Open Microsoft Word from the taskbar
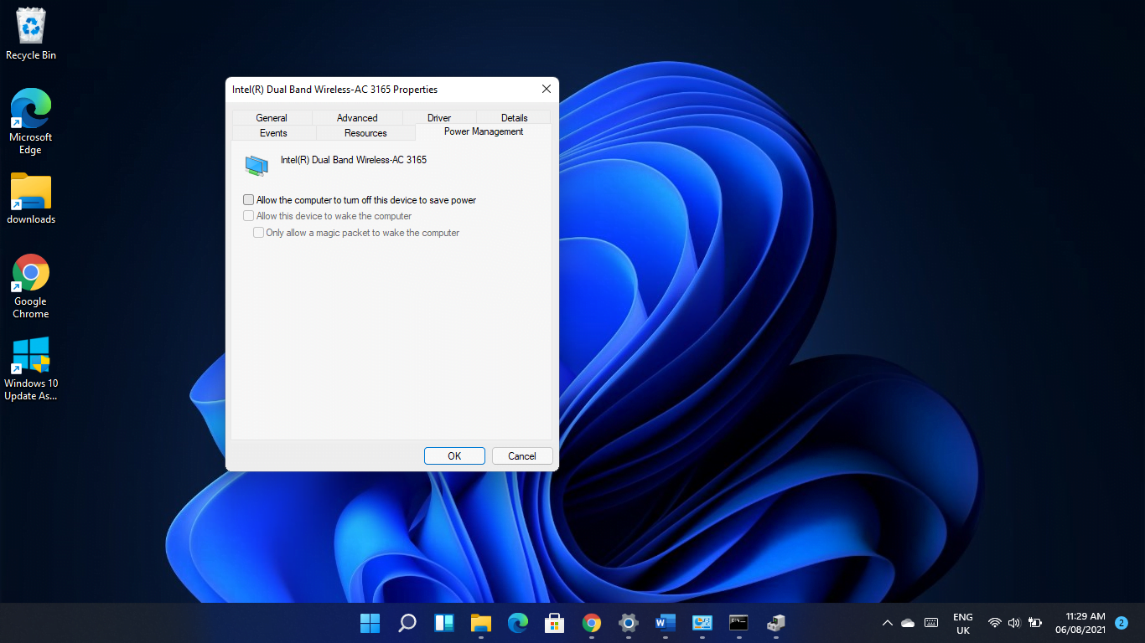Viewport: 1145px width, 643px height. 665,623
